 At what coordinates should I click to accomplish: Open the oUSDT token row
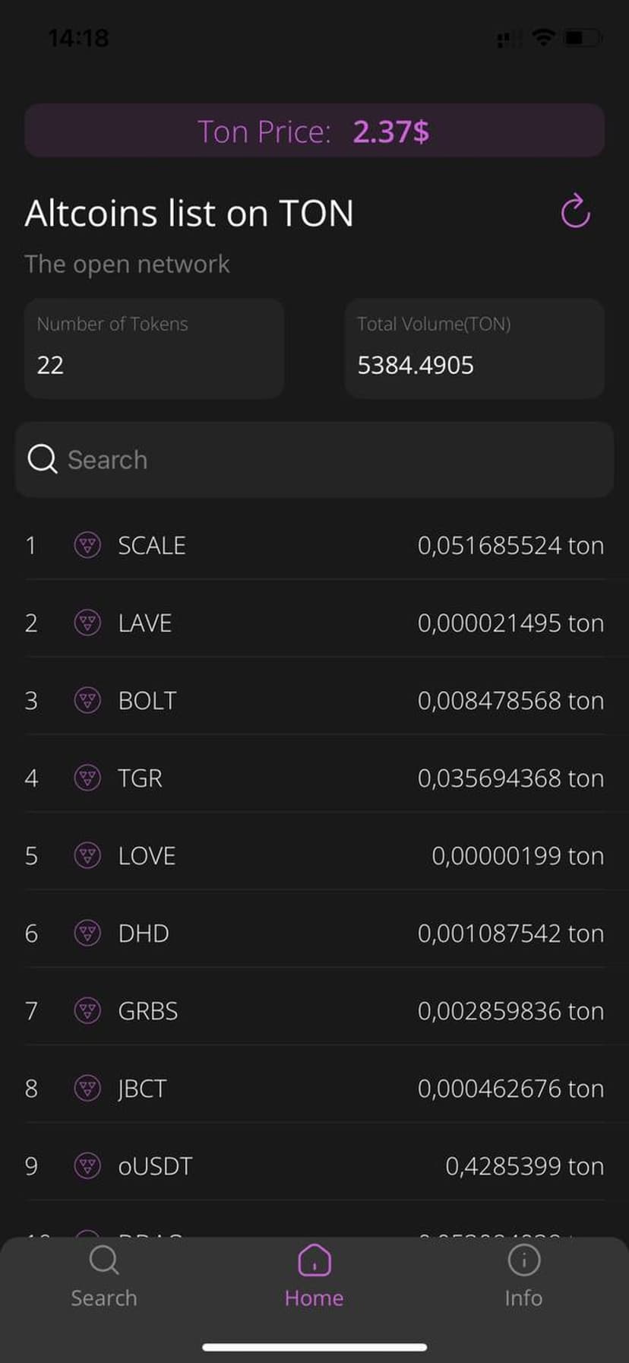point(314,1165)
